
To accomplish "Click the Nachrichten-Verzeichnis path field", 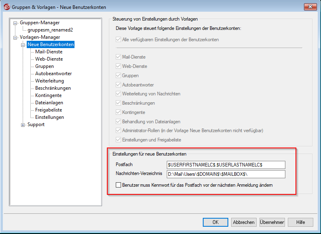I will coord(226,174).
